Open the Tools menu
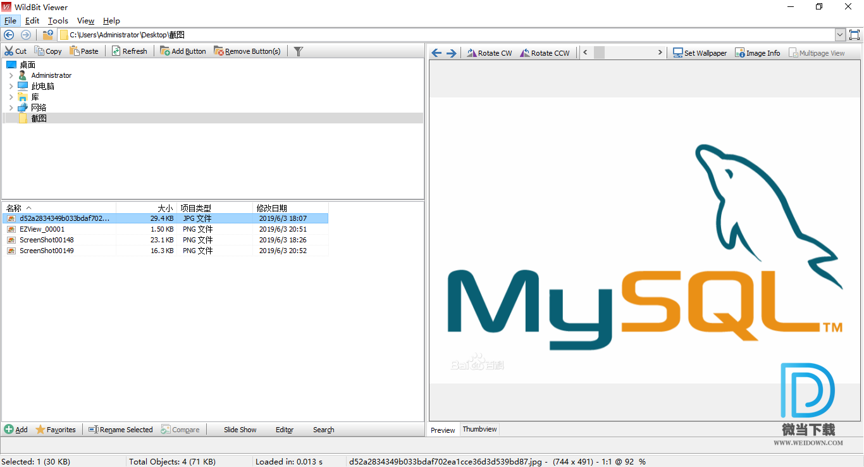 pos(58,21)
